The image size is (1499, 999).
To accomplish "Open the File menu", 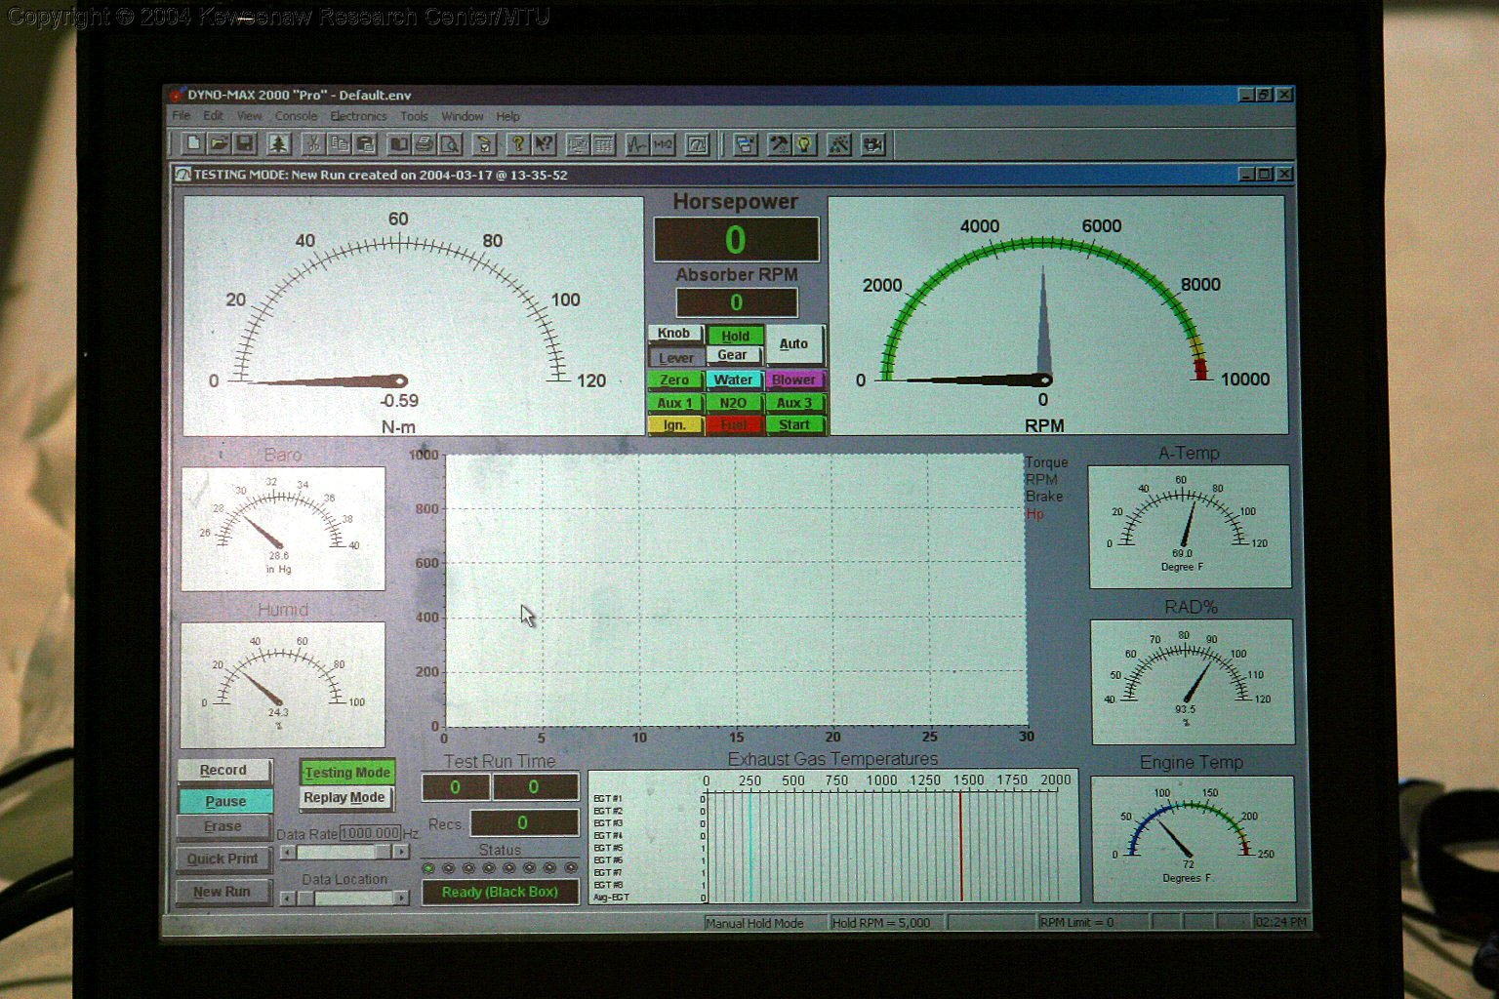I will point(182,116).
